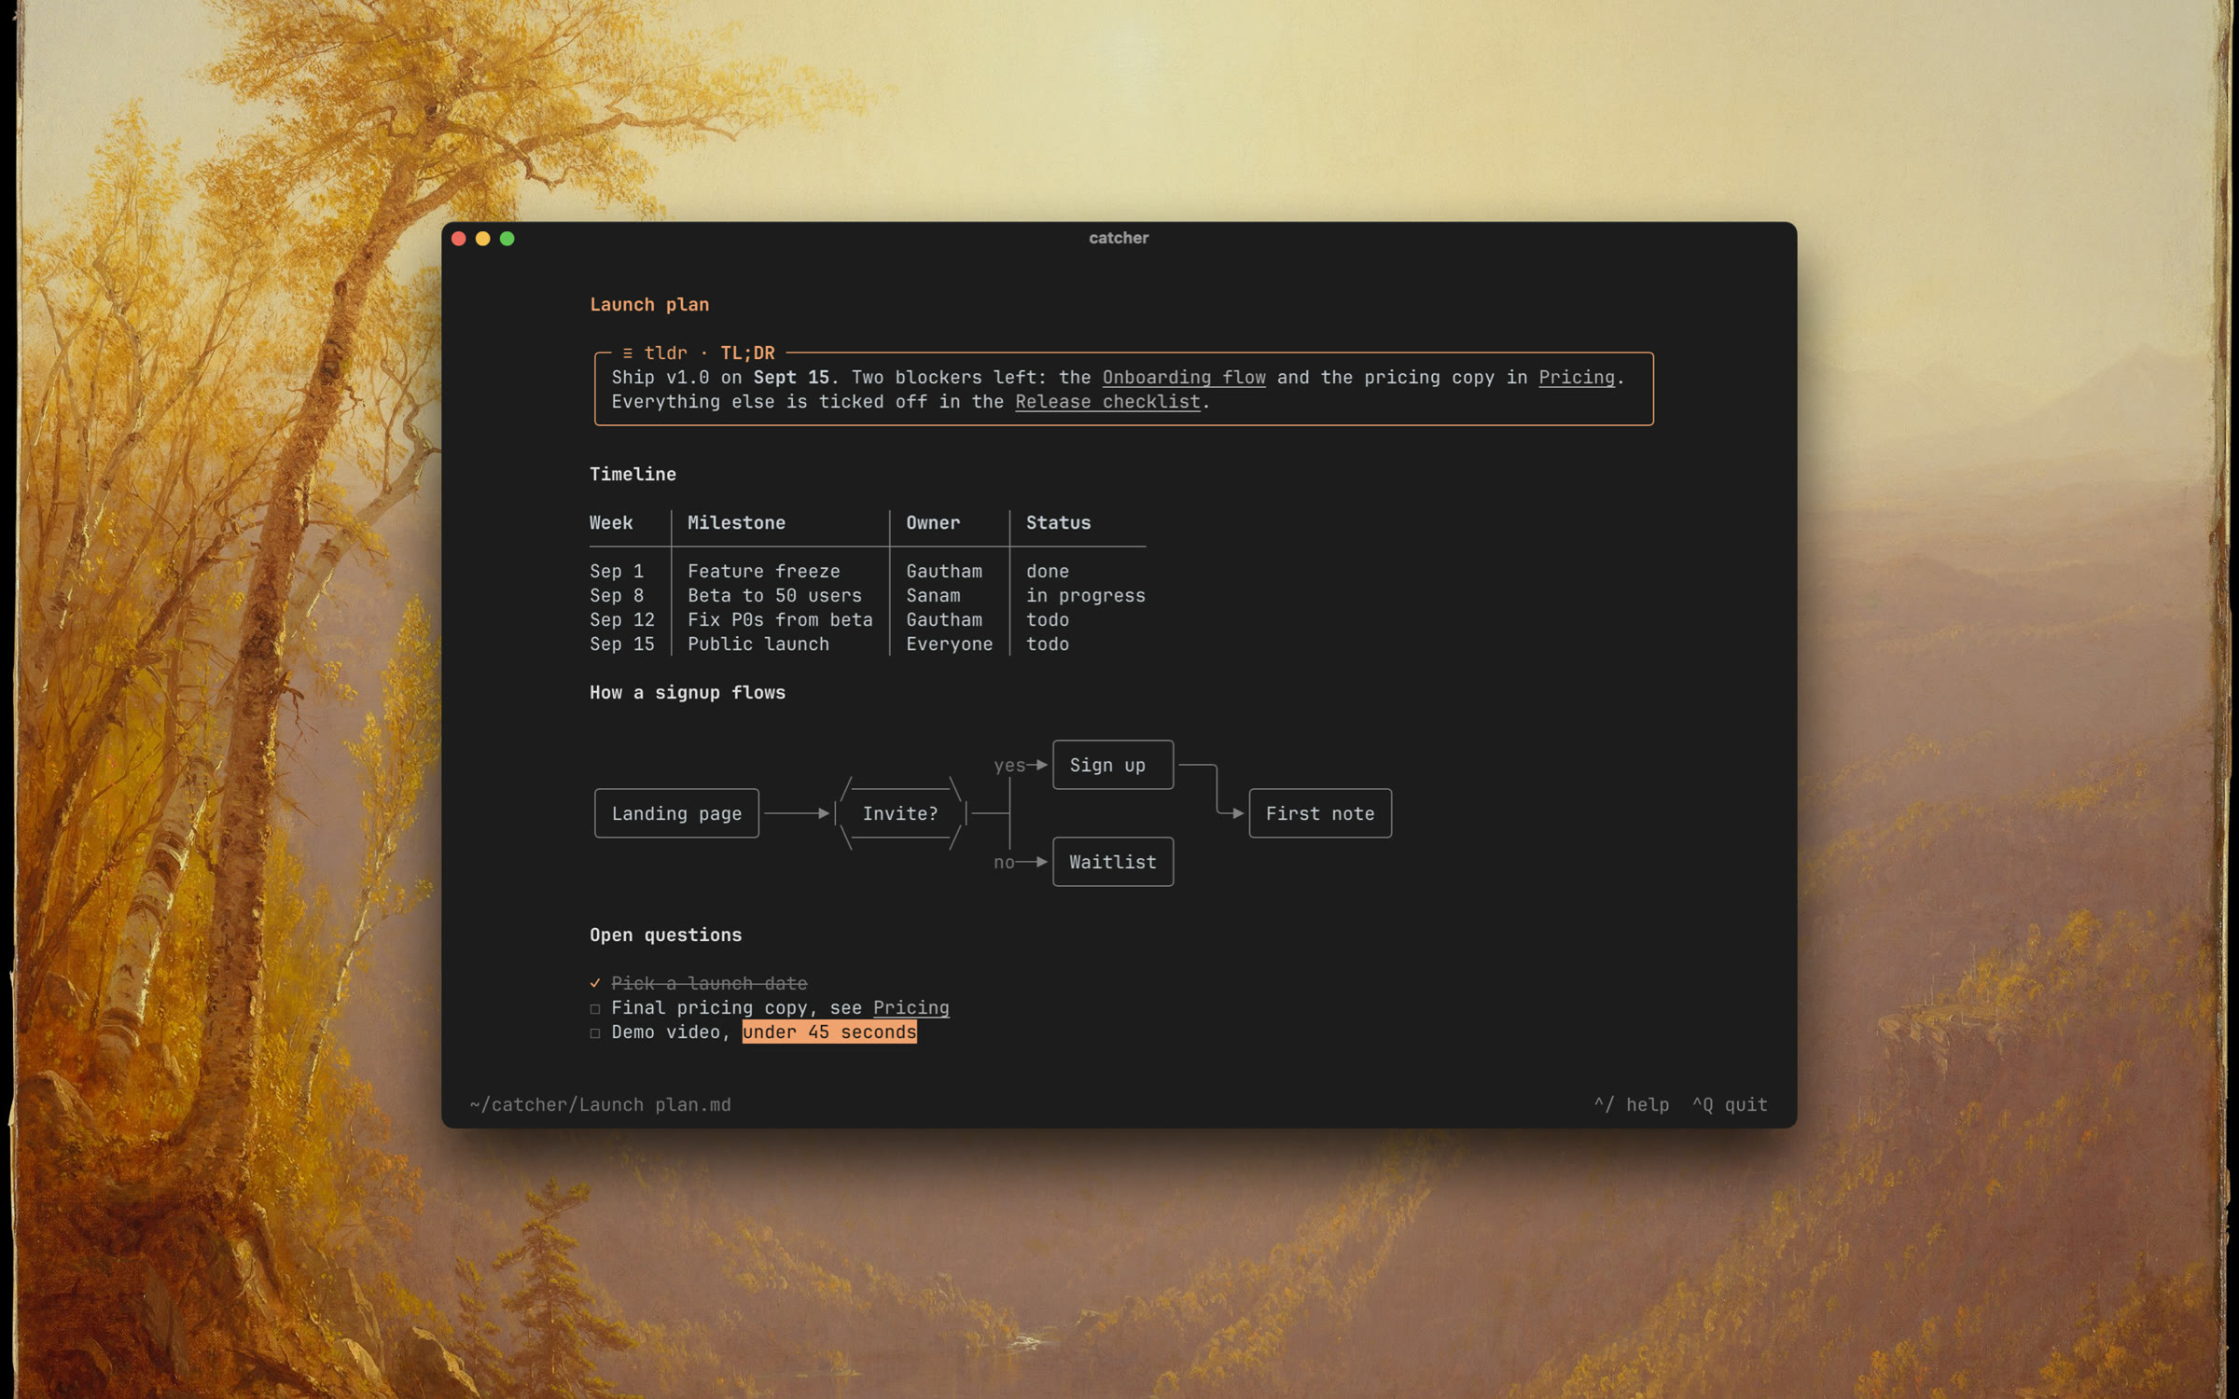Click the owner cell 'Sanam'
Viewport: 2239px width, 1399px height.
(x=933, y=596)
